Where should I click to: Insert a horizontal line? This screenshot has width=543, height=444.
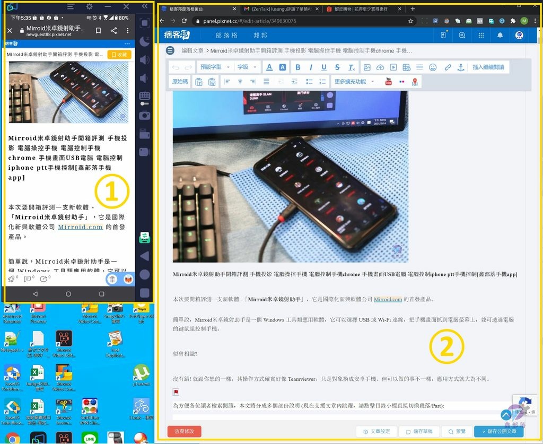tap(419, 67)
